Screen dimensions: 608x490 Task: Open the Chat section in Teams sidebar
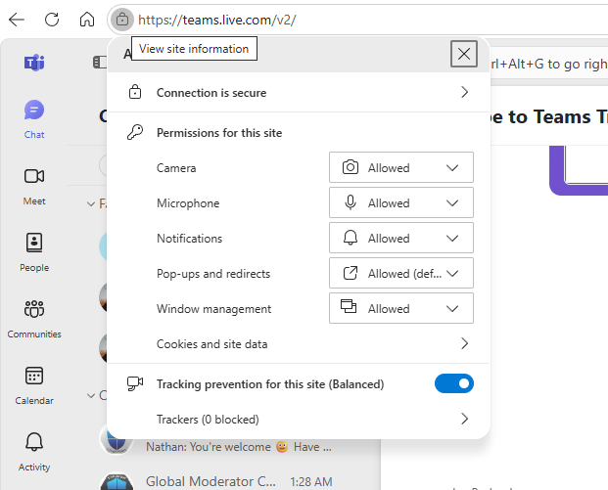(34, 119)
